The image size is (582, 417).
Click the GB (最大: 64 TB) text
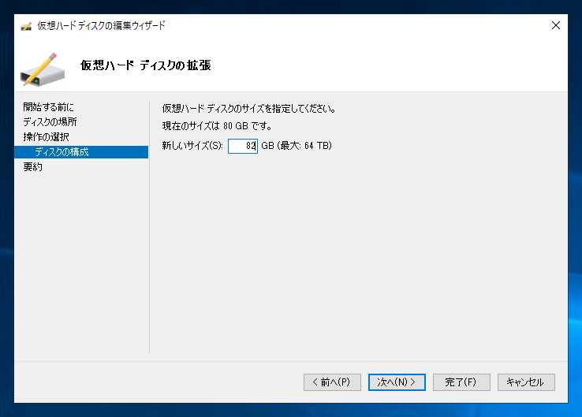tap(297, 145)
